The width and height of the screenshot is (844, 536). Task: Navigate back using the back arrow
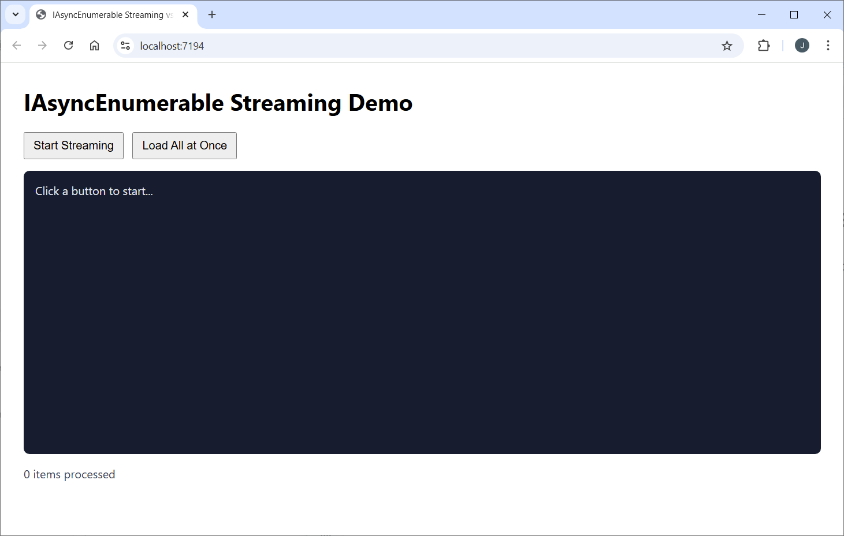click(16, 45)
